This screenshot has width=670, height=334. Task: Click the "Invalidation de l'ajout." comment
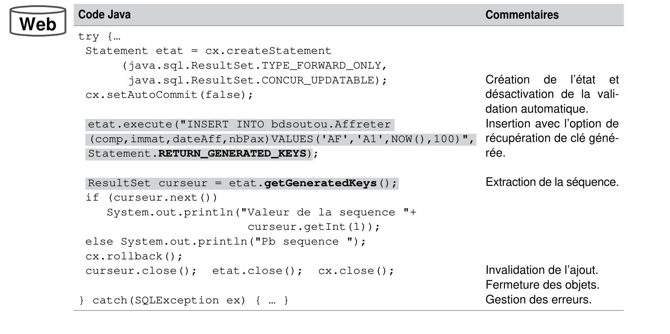tap(542, 270)
